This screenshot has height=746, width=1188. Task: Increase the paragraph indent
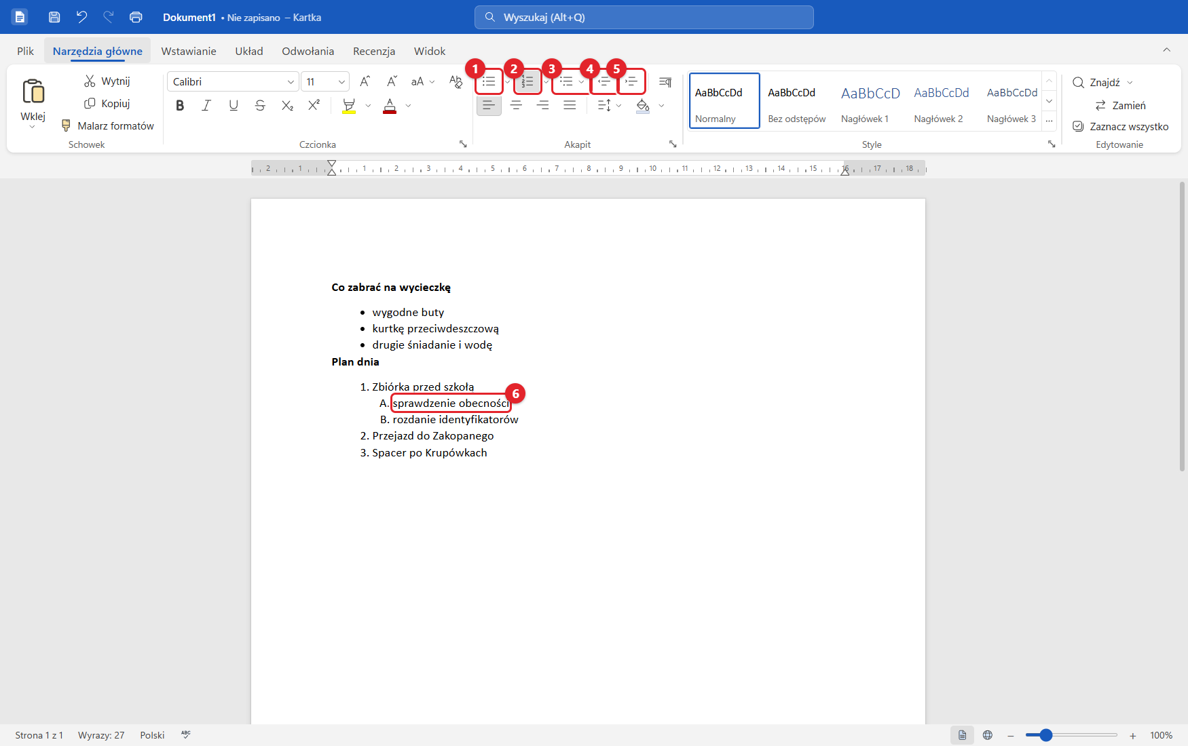pos(631,81)
